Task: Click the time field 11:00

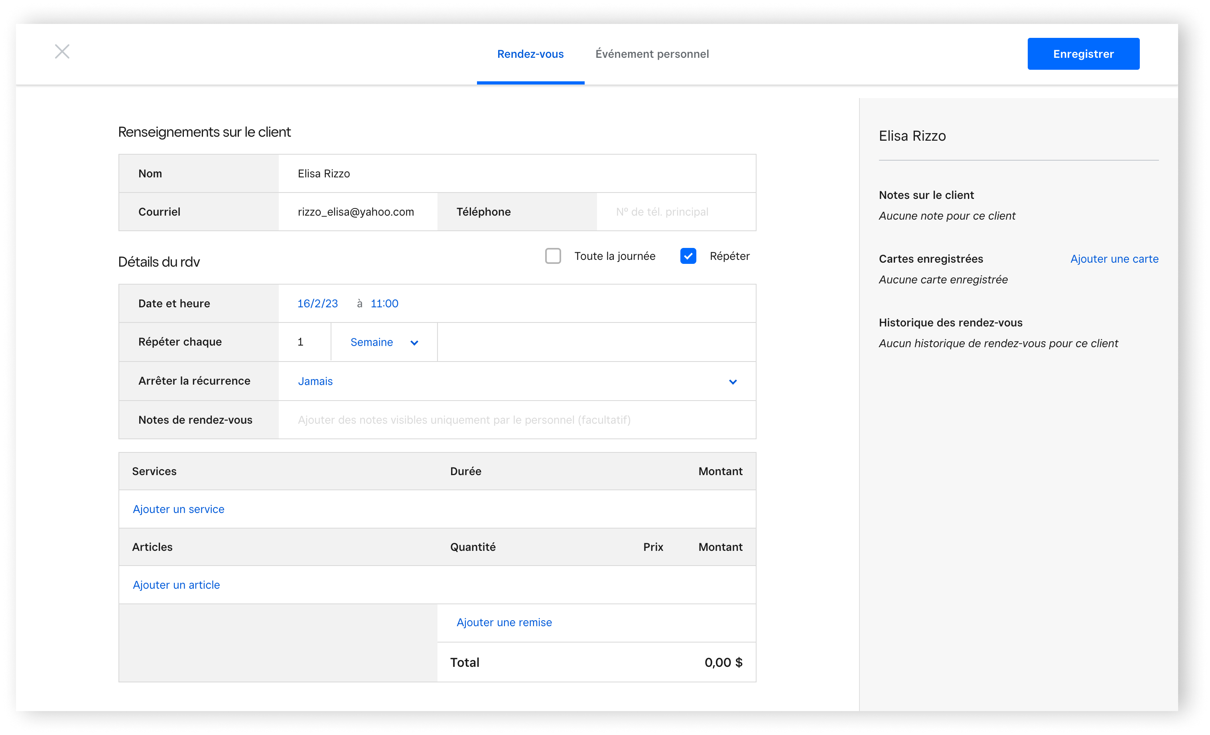Action: tap(382, 303)
